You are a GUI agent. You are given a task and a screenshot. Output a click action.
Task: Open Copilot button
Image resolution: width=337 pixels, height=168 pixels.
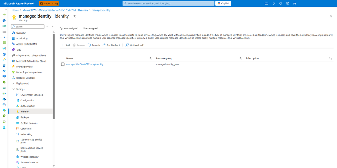pyautogui.click(x=223, y=3)
